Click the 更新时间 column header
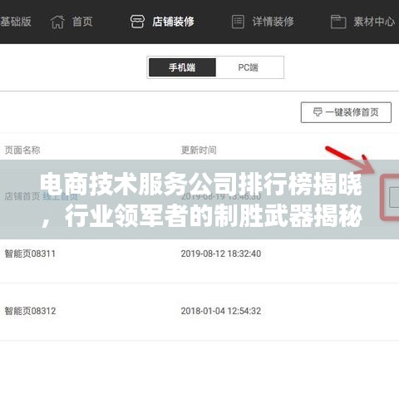This screenshot has height=399, width=399. (x=199, y=150)
